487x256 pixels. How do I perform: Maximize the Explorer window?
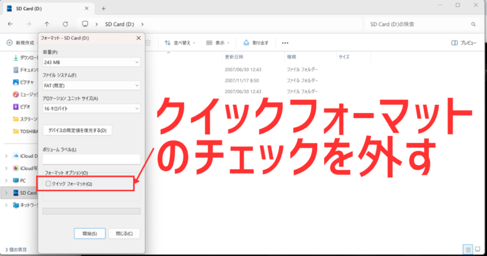(x=458, y=5)
